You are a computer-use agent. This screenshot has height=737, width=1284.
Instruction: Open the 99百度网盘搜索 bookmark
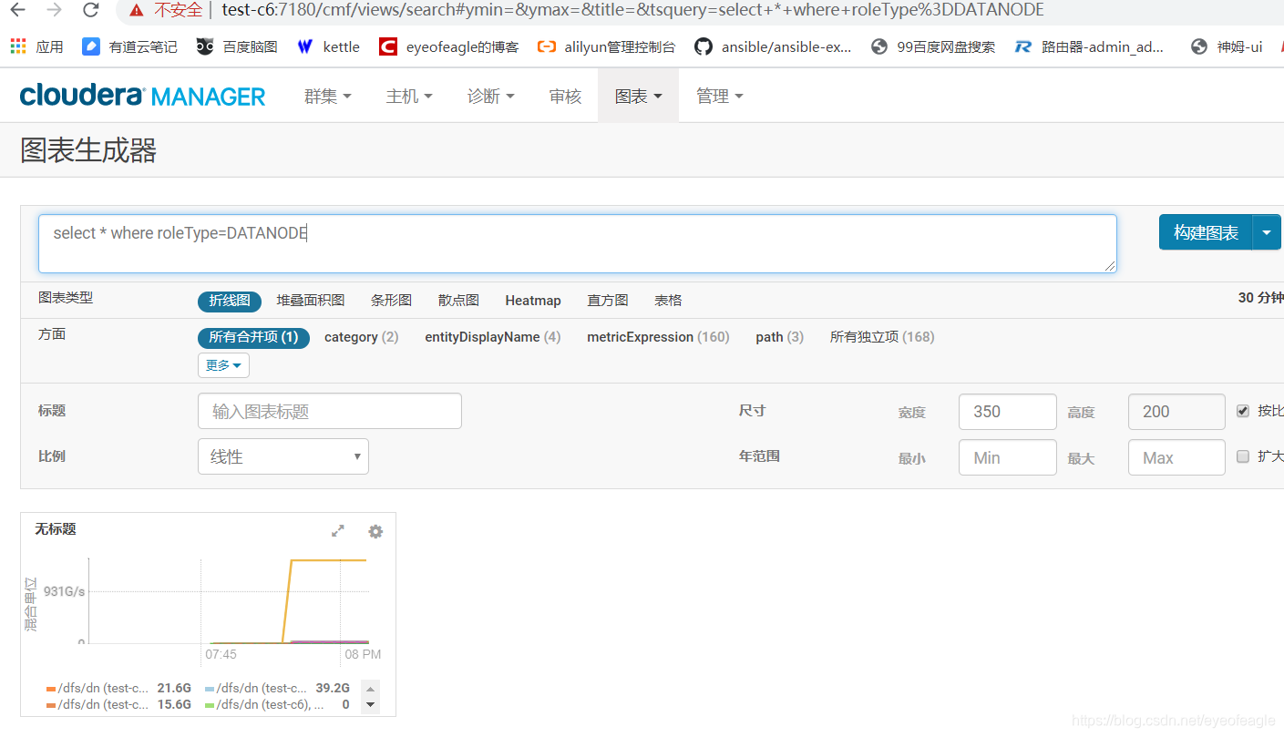point(933,46)
